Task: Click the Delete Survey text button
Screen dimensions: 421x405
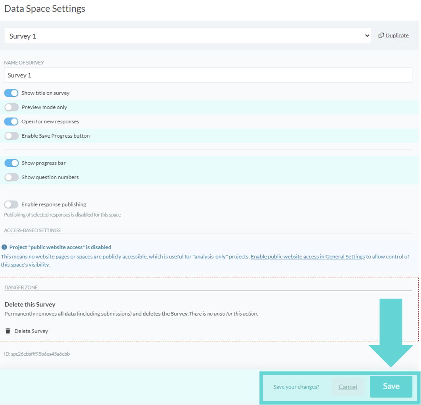Action: [31, 331]
